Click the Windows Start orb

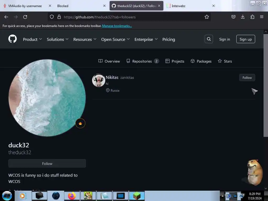7,196
